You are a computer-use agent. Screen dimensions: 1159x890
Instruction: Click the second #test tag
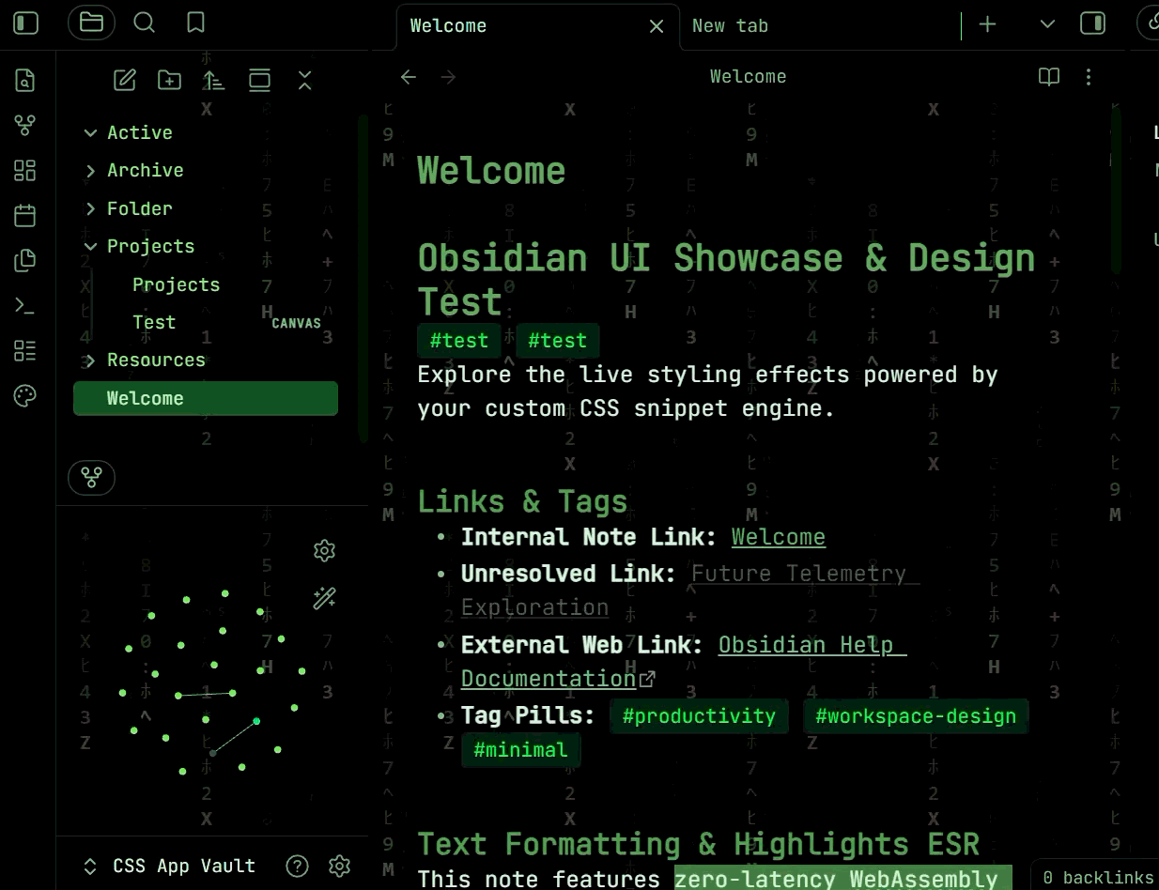point(557,341)
